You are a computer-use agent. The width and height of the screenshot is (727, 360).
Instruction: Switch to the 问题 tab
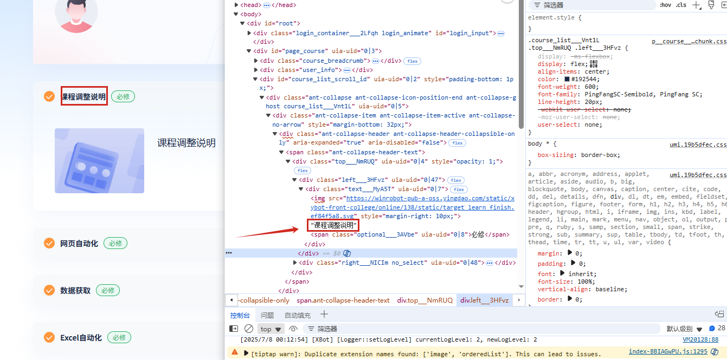[x=267, y=315]
